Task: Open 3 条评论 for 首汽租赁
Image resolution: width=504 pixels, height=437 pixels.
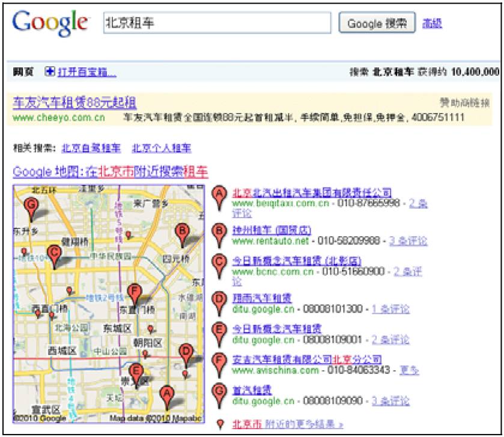Action: point(390,401)
